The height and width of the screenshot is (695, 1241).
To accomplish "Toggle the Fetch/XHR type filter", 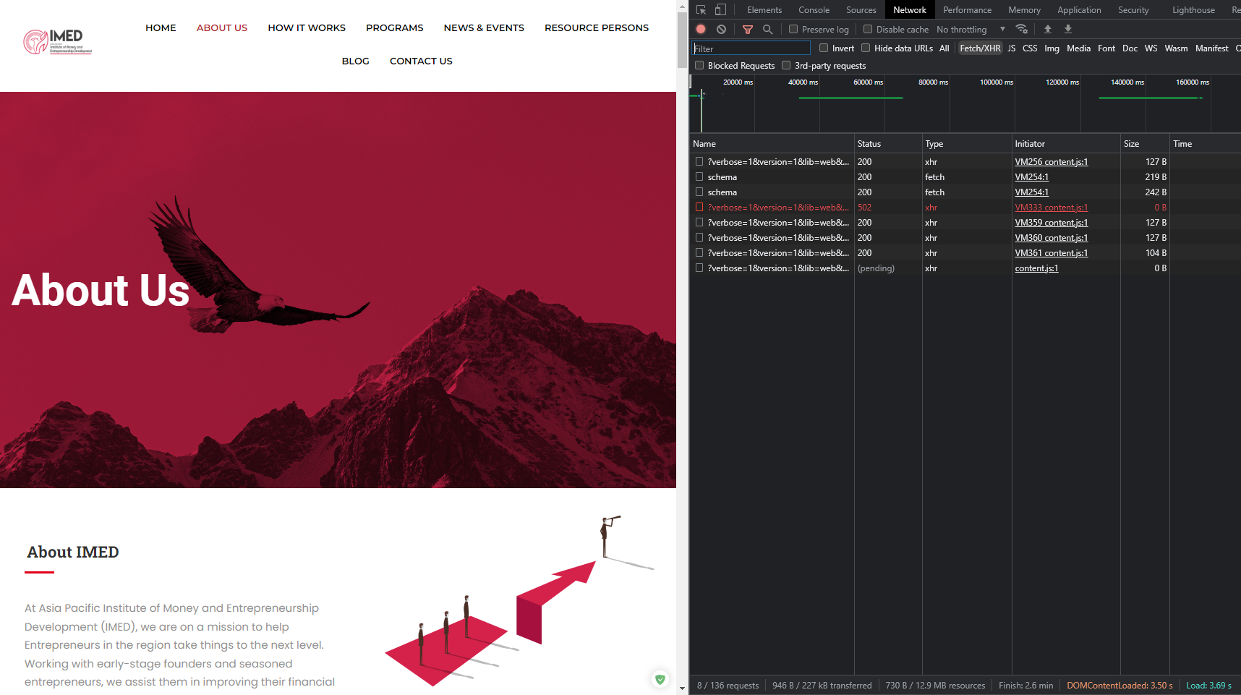I will pos(980,48).
